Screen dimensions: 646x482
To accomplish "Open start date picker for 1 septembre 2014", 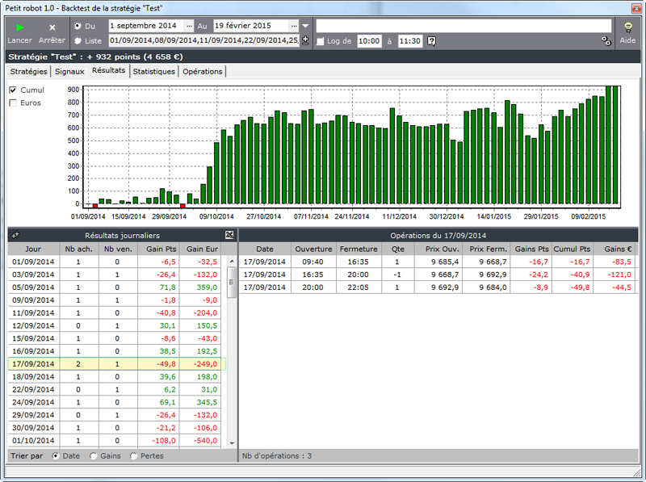I will pyautogui.click(x=190, y=26).
